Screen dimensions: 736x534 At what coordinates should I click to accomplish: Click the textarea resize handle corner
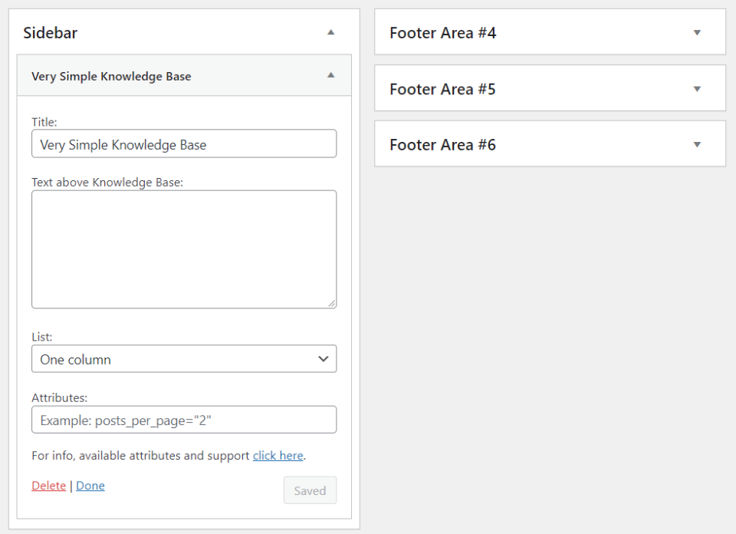332,304
